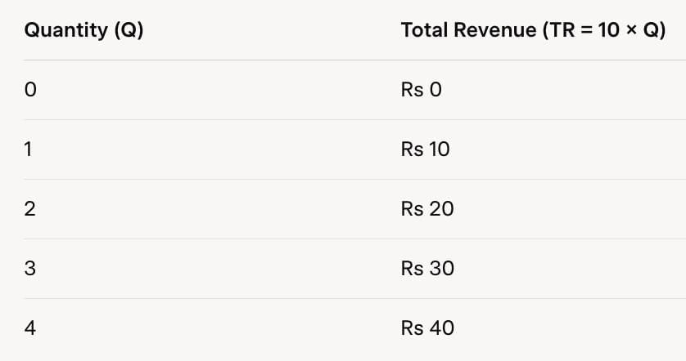
Task: Click the number 30 in 'Rs 30'
Action: [x=440, y=269]
